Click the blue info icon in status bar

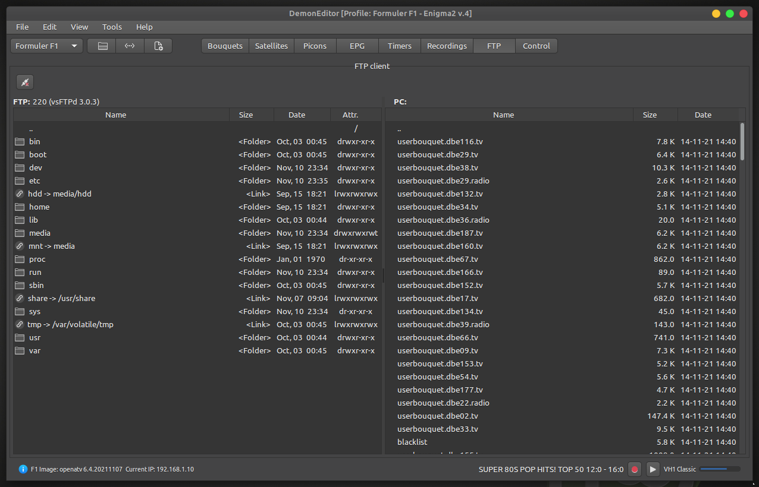pyautogui.click(x=23, y=469)
